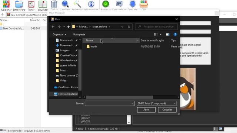Click the penguin thumbnail in Mod Manager

[x=188, y=89]
